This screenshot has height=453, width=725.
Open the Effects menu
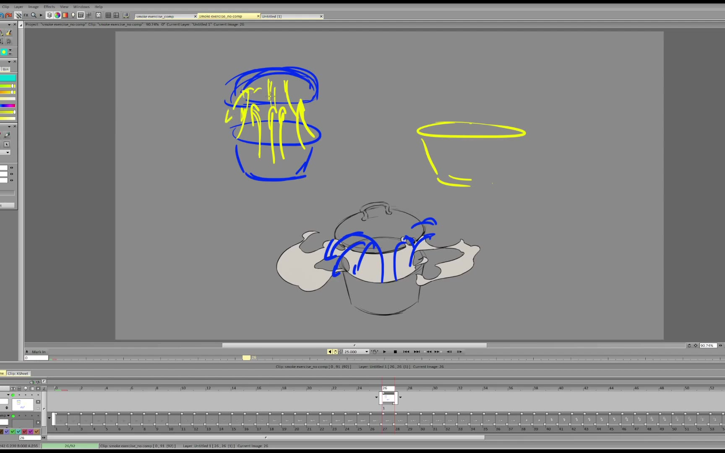(49, 7)
